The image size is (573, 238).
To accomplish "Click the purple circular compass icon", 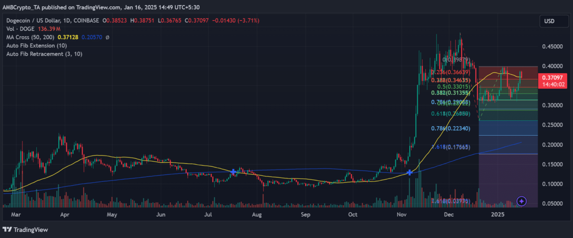I will click(521, 201).
